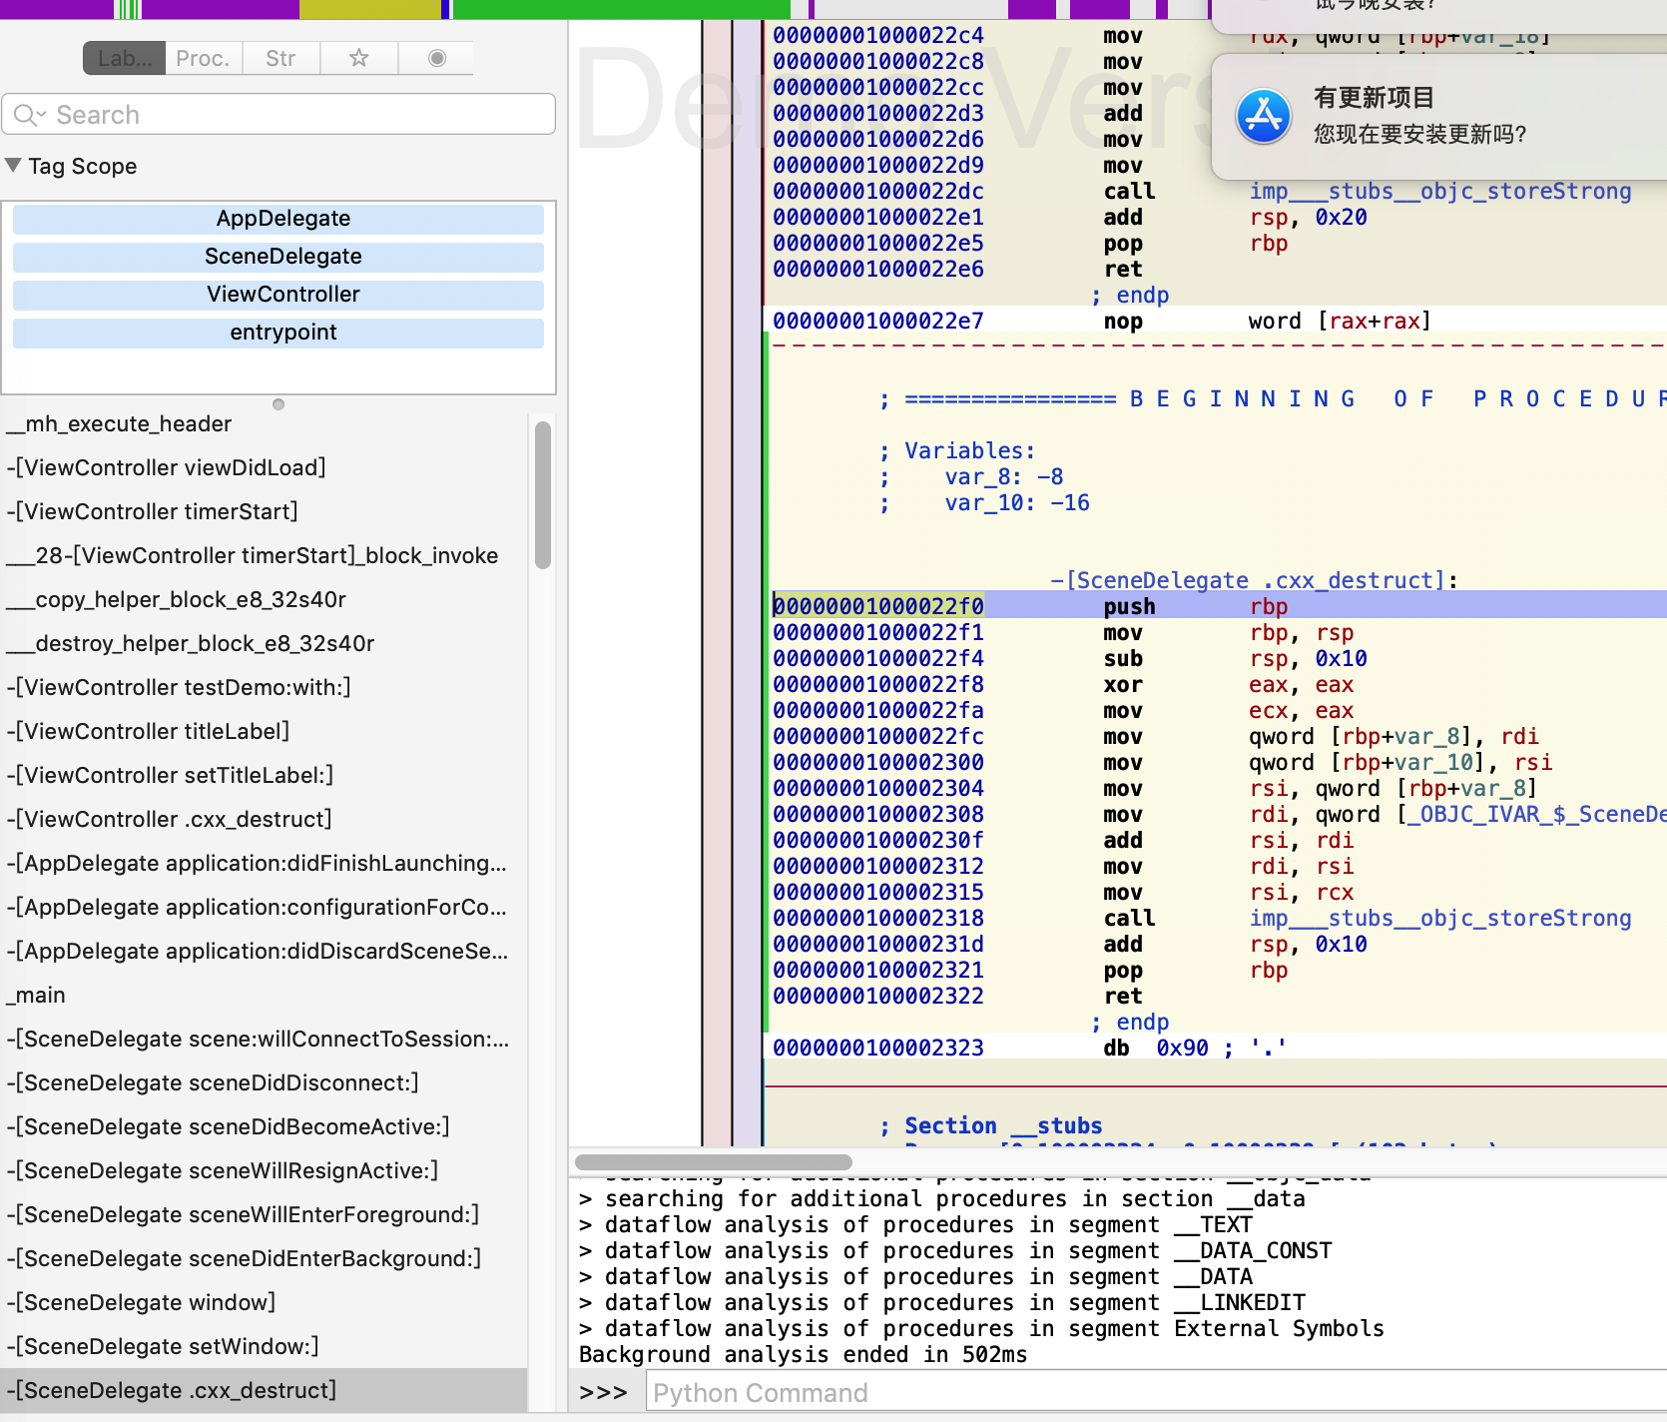The width and height of the screenshot is (1667, 1422).
Task: Select -[ViewController viewDidLoad] label
Action: coord(166,467)
